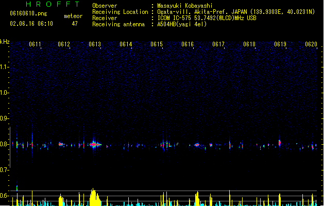Select the file name 06160610.png
324x206 pixels.
click(x=28, y=13)
